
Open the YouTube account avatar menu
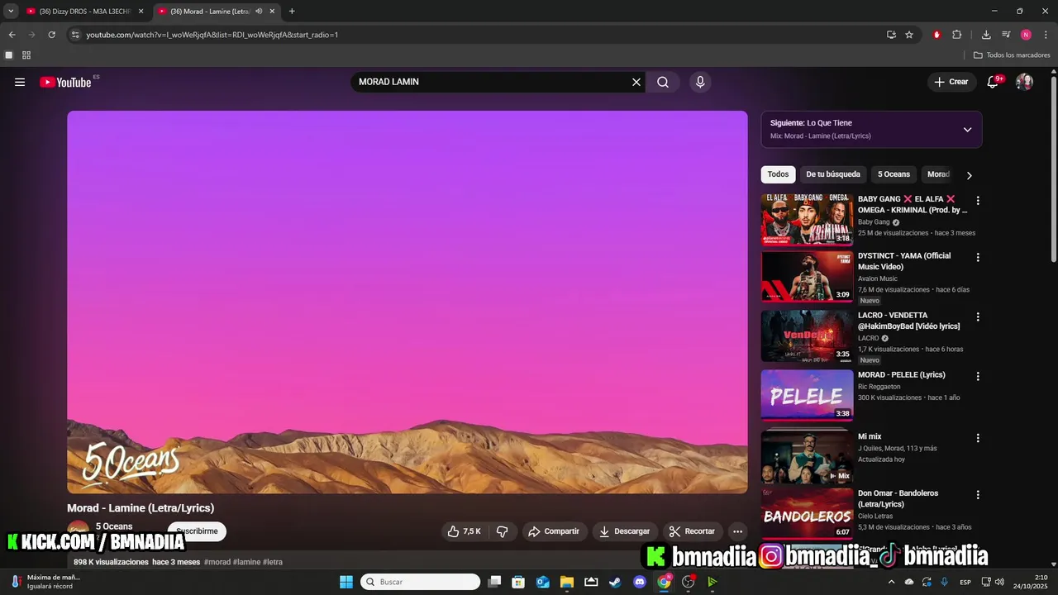coord(1024,82)
